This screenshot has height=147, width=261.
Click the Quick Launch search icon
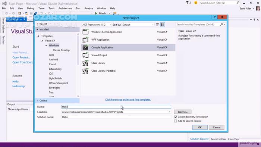[x=238, y=3]
